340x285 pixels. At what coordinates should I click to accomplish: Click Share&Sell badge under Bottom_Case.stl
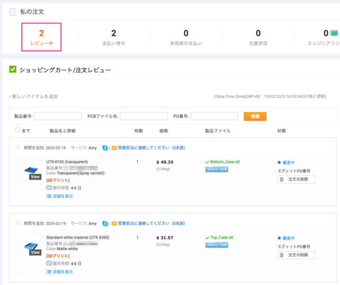[216, 169]
